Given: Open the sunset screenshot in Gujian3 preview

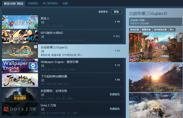Looking at the screenshot, I should (x=156, y=77).
